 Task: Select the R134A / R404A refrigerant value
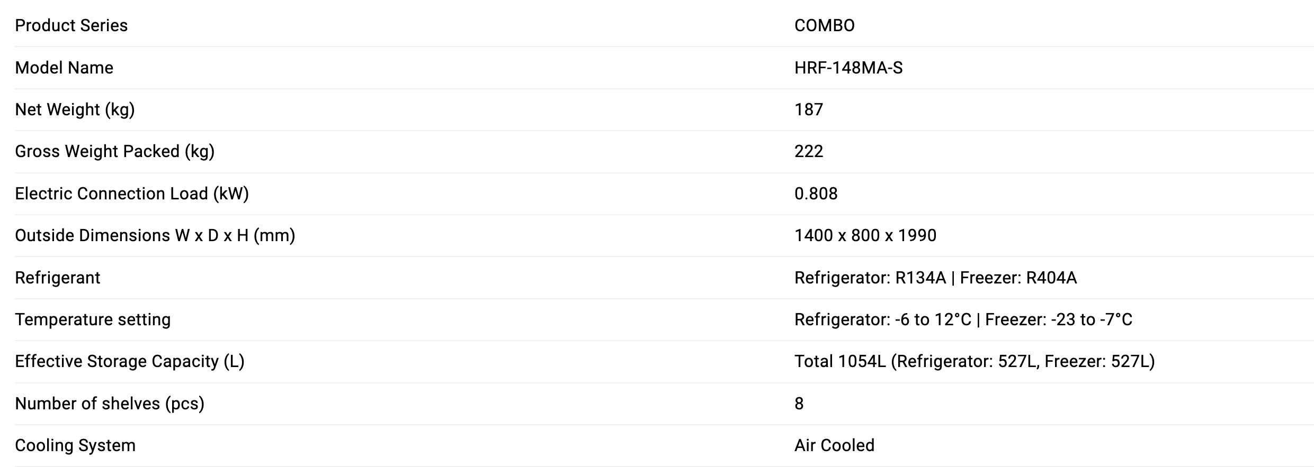point(935,278)
